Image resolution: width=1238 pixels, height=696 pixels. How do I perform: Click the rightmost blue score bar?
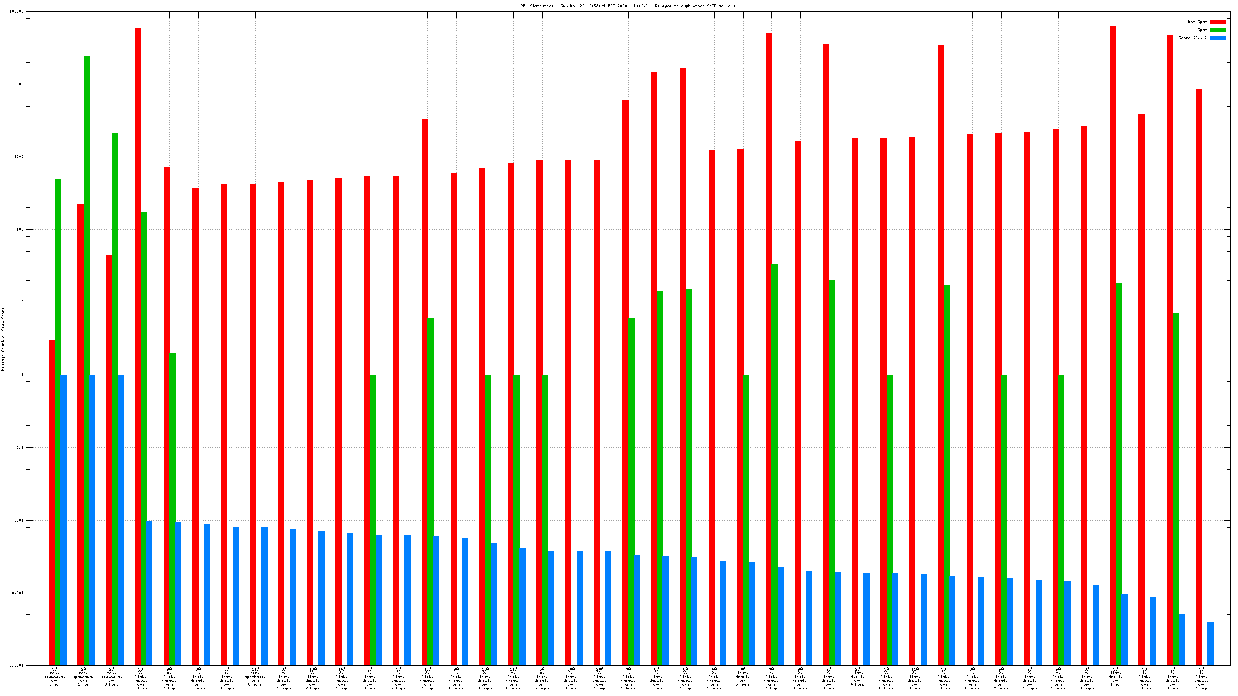click(1211, 644)
